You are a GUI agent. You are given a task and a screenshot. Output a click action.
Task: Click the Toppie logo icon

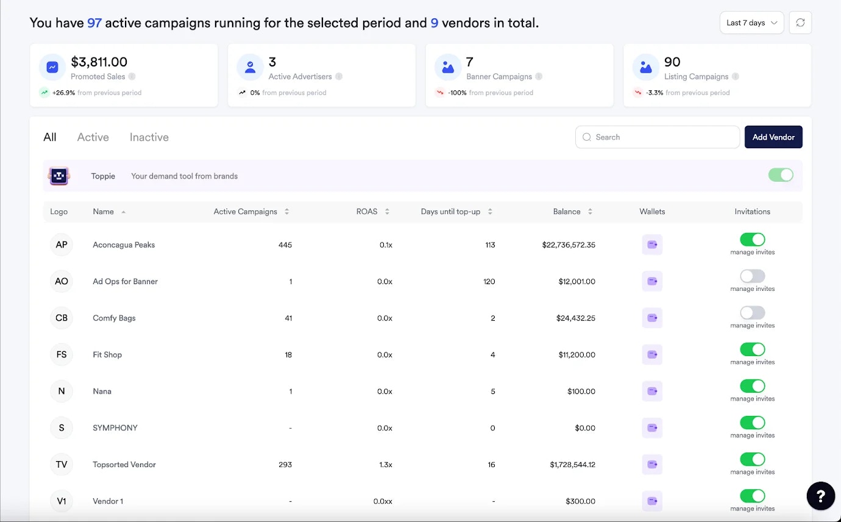pos(59,176)
